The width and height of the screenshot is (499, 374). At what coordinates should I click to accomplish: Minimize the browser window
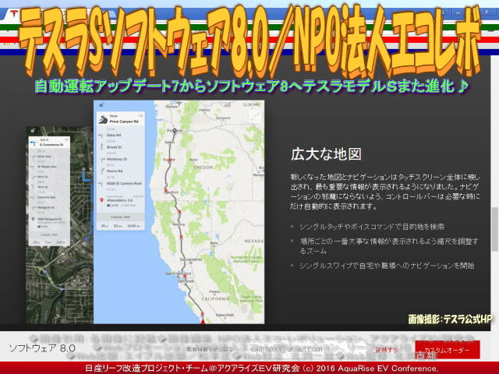coord(458,12)
